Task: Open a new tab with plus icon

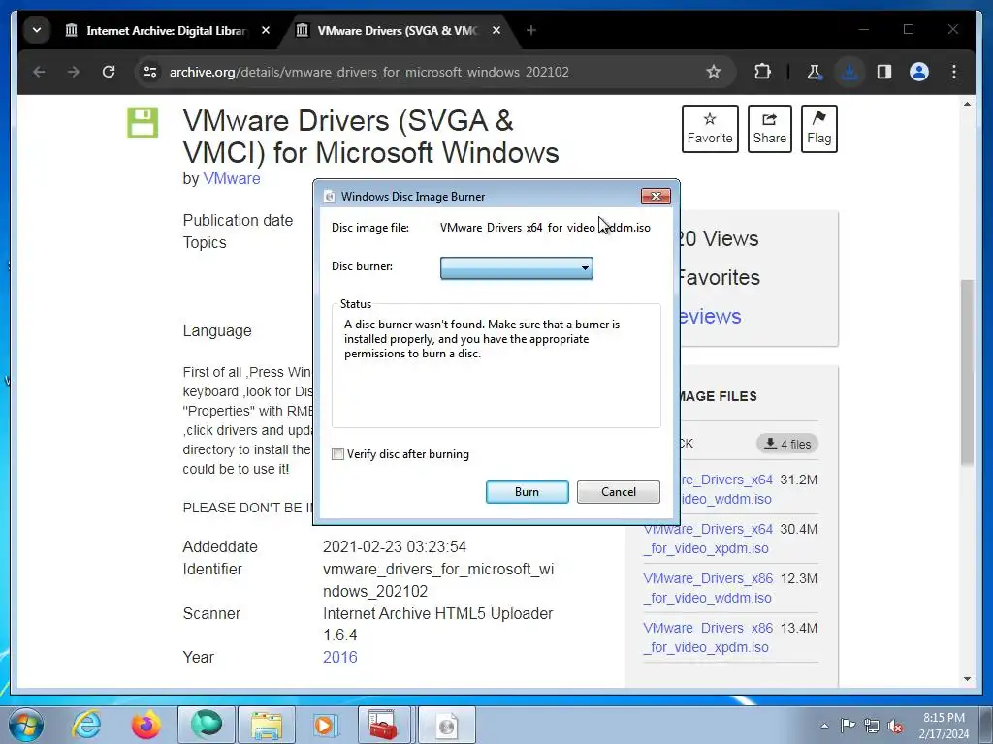Action: point(531,30)
